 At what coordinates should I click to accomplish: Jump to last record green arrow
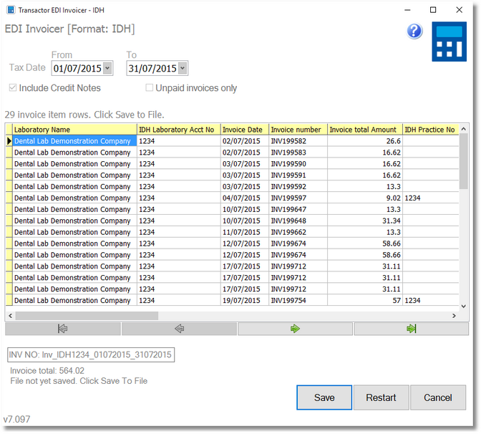tap(411, 329)
